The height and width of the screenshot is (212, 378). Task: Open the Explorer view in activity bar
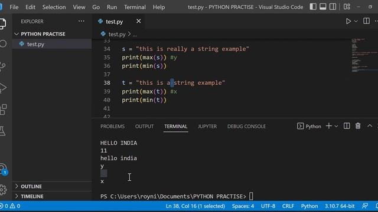tap(3, 24)
